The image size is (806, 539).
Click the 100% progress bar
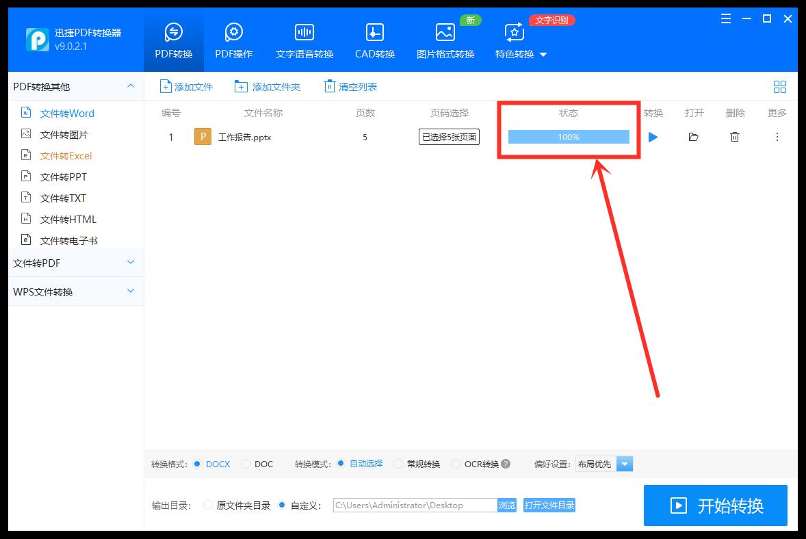(x=569, y=137)
